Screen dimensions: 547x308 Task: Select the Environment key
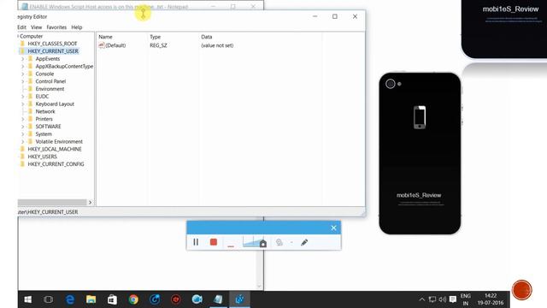(x=50, y=89)
